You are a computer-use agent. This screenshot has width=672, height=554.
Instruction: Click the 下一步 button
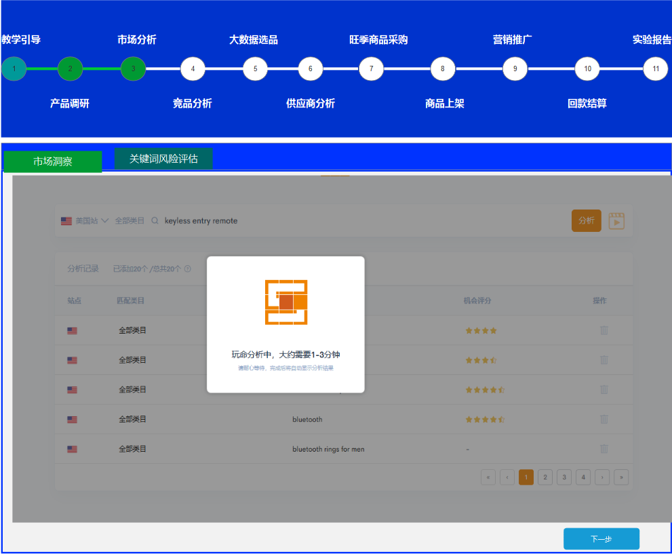(x=601, y=539)
